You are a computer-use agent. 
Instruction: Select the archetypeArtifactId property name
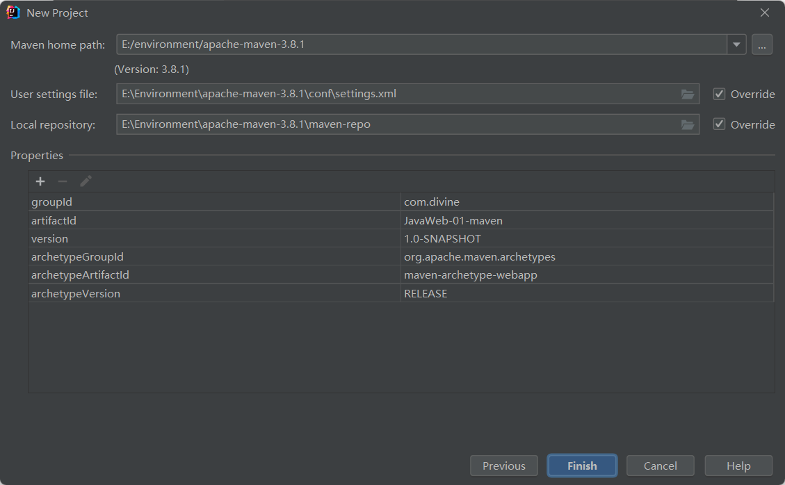(80, 274)
